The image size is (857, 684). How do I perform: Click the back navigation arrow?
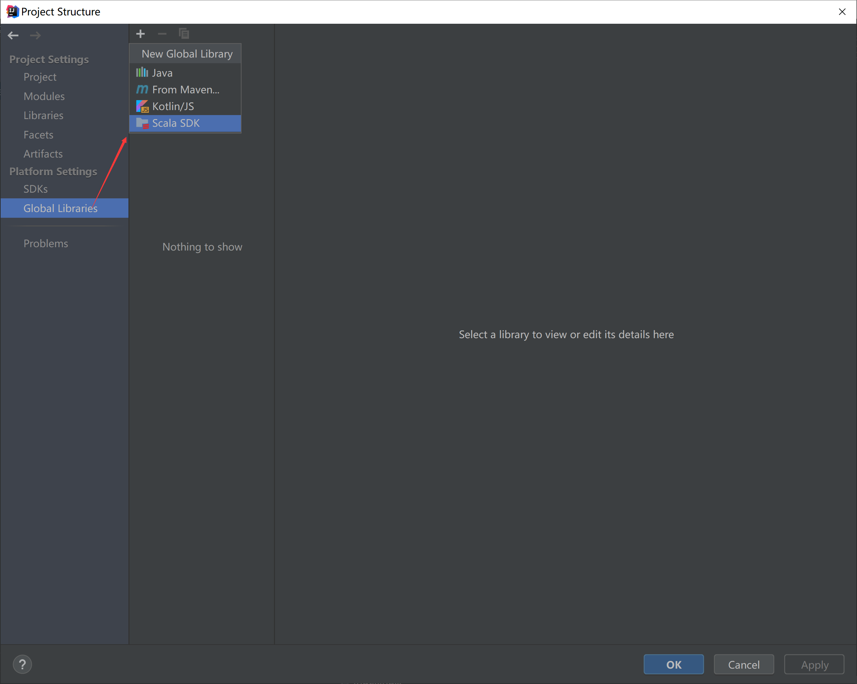tap(13, 35)
